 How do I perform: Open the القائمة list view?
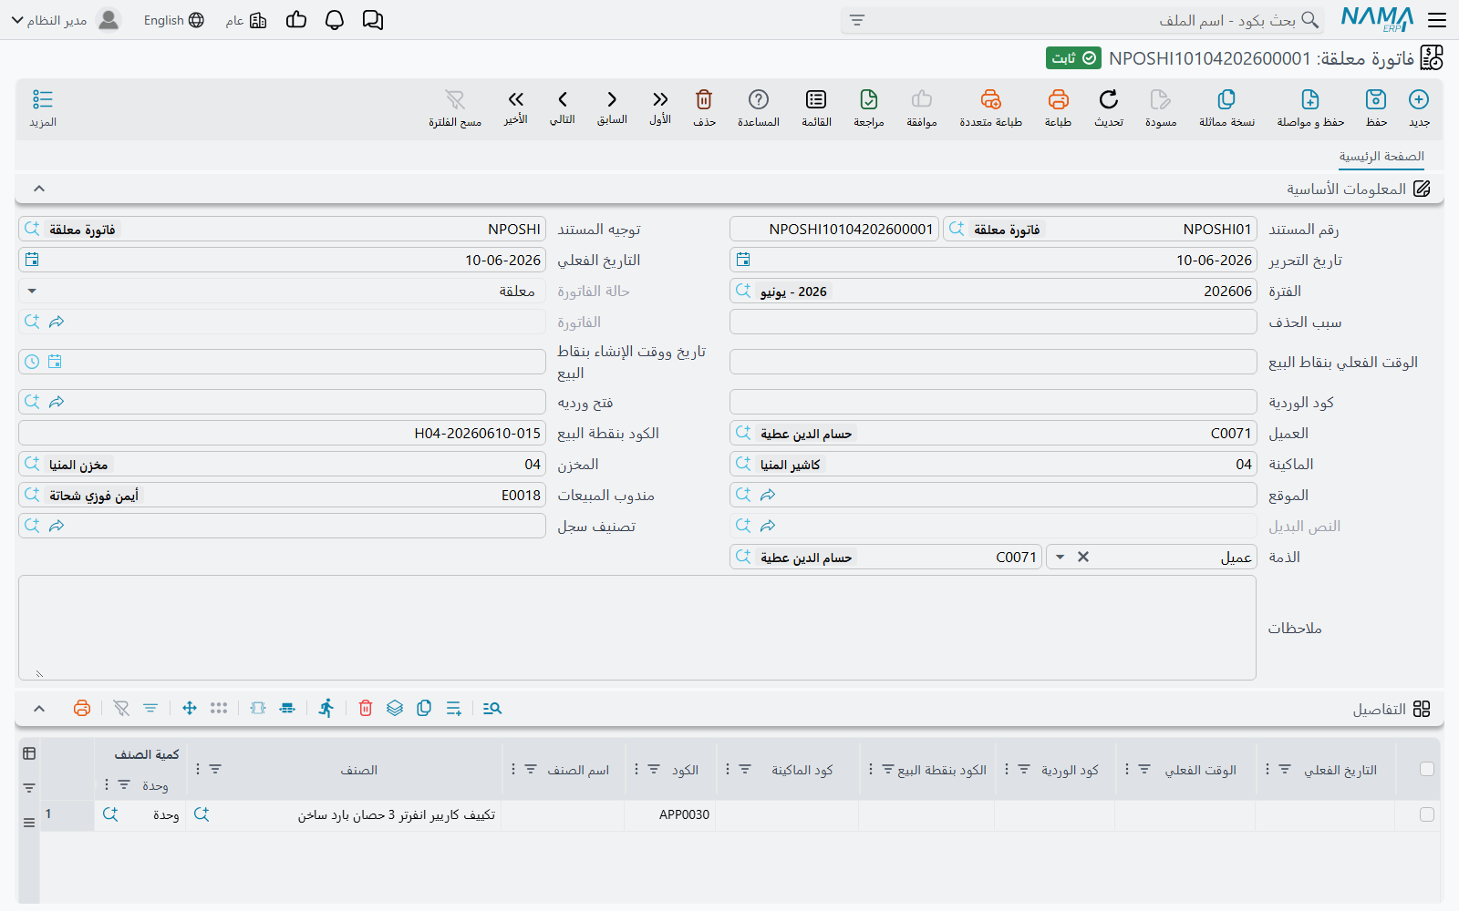(816, 107)
